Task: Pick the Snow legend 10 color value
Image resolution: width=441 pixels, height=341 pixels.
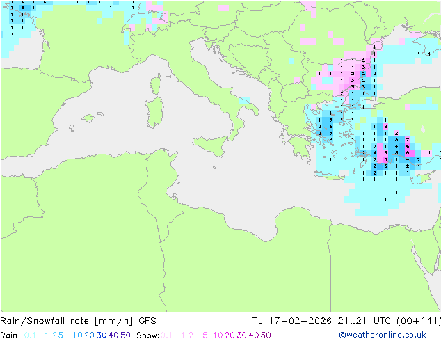Action: (x=218, y=335)
